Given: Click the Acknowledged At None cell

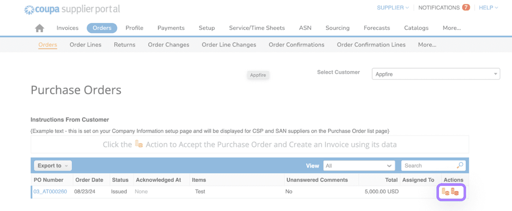Looking at the screenshot, I should [x=141, y=192].
